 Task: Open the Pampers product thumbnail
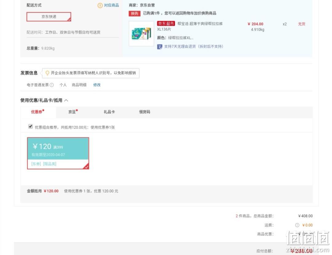pos(141,34)
